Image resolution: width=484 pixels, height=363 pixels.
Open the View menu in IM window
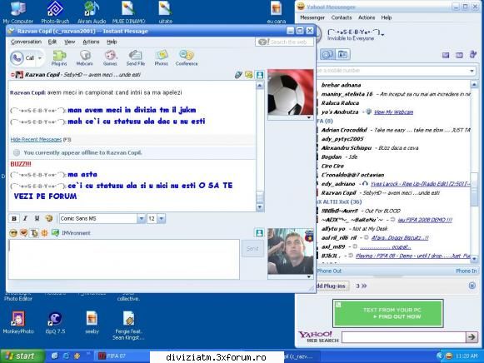pyautogui.click(x=69, y=42)
